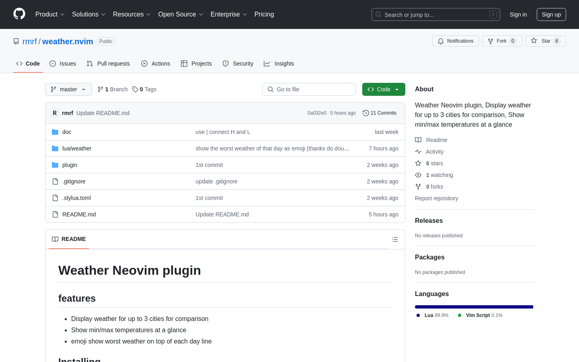Click the GitHub logo icon
The image size is (579, 362).
(x=19, y=14)
